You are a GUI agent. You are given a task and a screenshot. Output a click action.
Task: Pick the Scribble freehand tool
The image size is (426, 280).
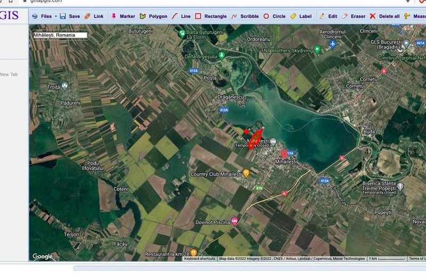pyautogui.click(x=245, y=16)
